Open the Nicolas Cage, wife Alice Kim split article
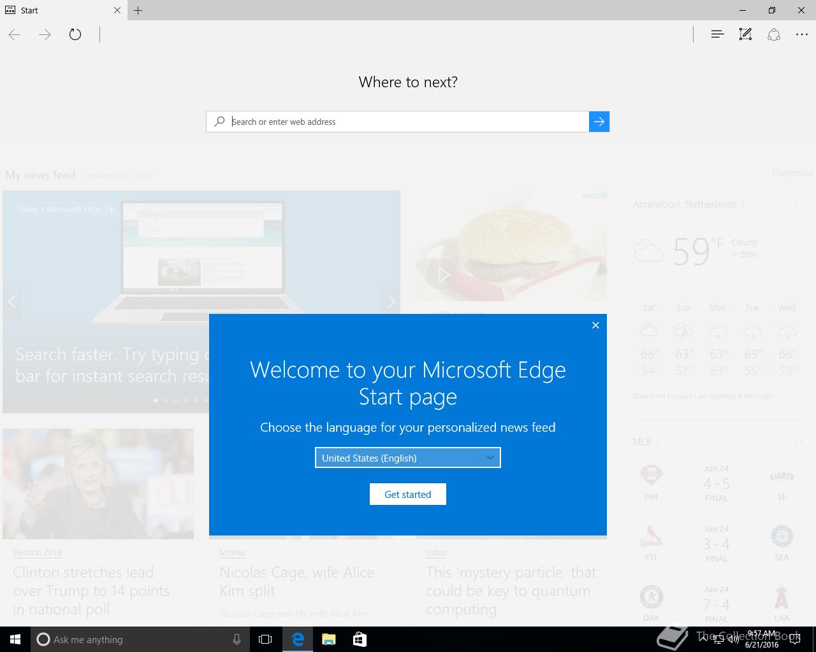This screenshot has width=816, height=652. [296, 581]
